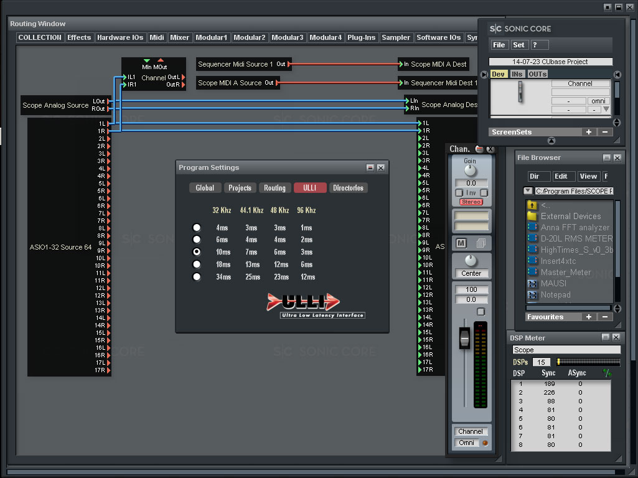This screenshot has width=638, height=478.
Task: Click the mixer fader thumbnail in Dev list
Action: 520,92
